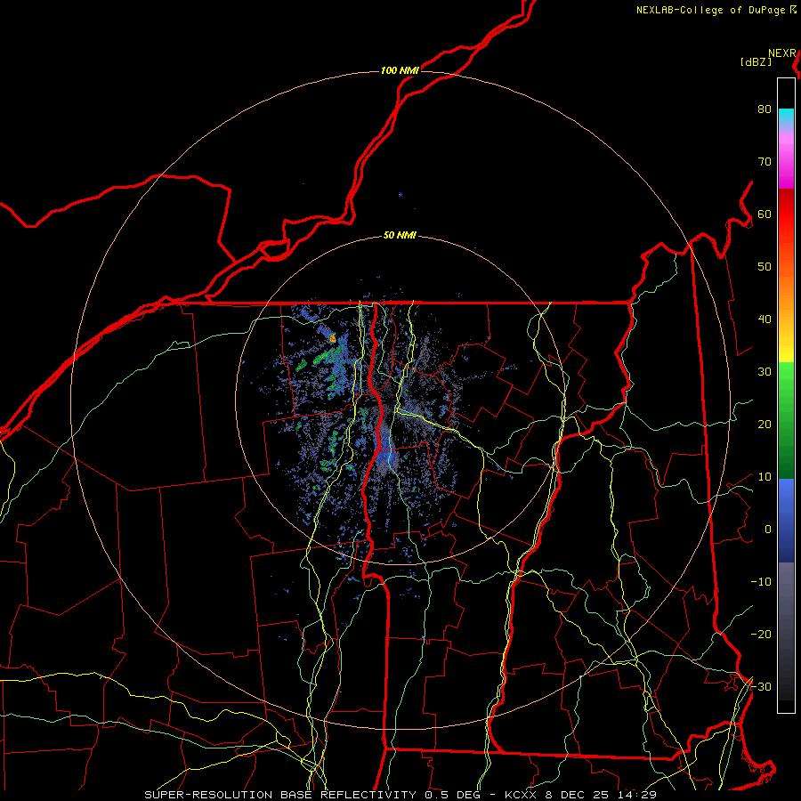This screenshot has width=801, height=801.
Task: Click the 40 value on the dBZ scale
Action: [765, 320]
